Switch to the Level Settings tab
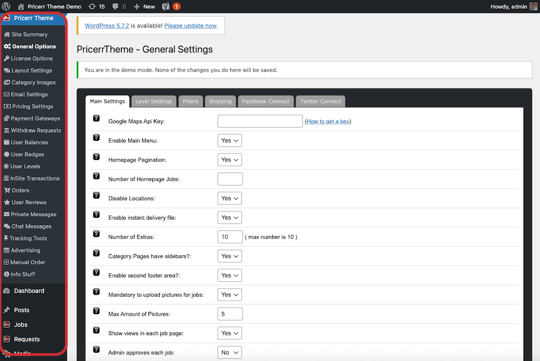 click(x=153, y=101)
